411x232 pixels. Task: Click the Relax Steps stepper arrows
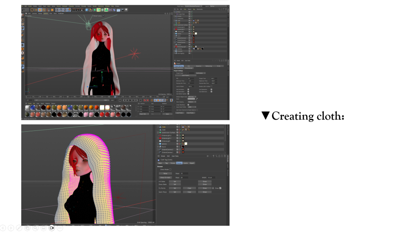point(189,173)
